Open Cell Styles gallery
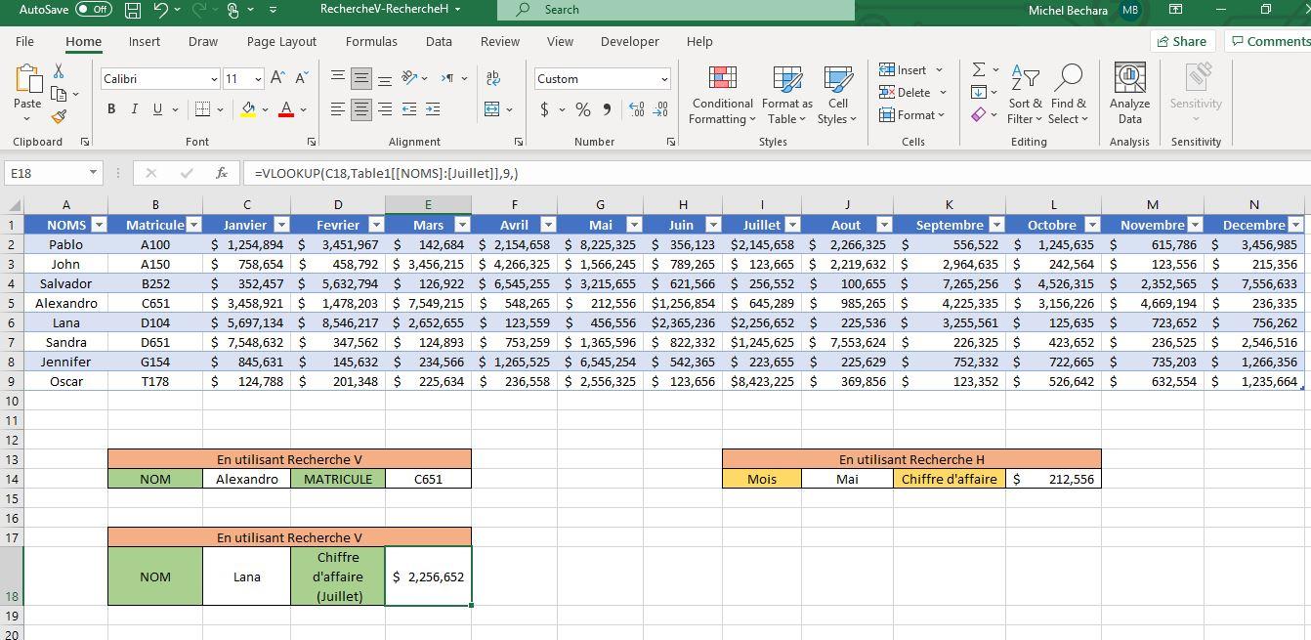The image size is (1311, 640). [837, 96]
